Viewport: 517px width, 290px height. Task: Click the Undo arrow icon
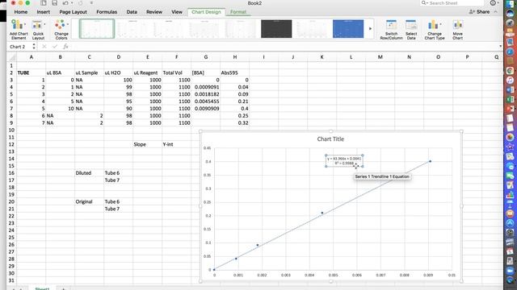pyautogui.click(x=65, y=3)
